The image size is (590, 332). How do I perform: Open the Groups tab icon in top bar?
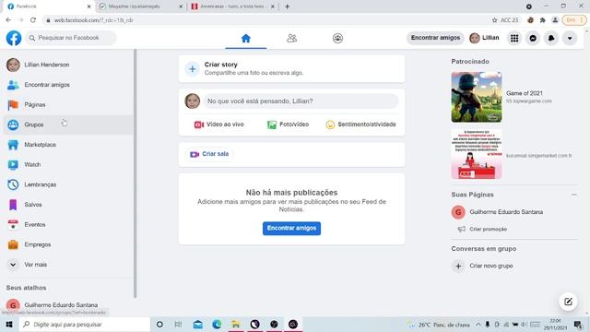coord(337,39)
